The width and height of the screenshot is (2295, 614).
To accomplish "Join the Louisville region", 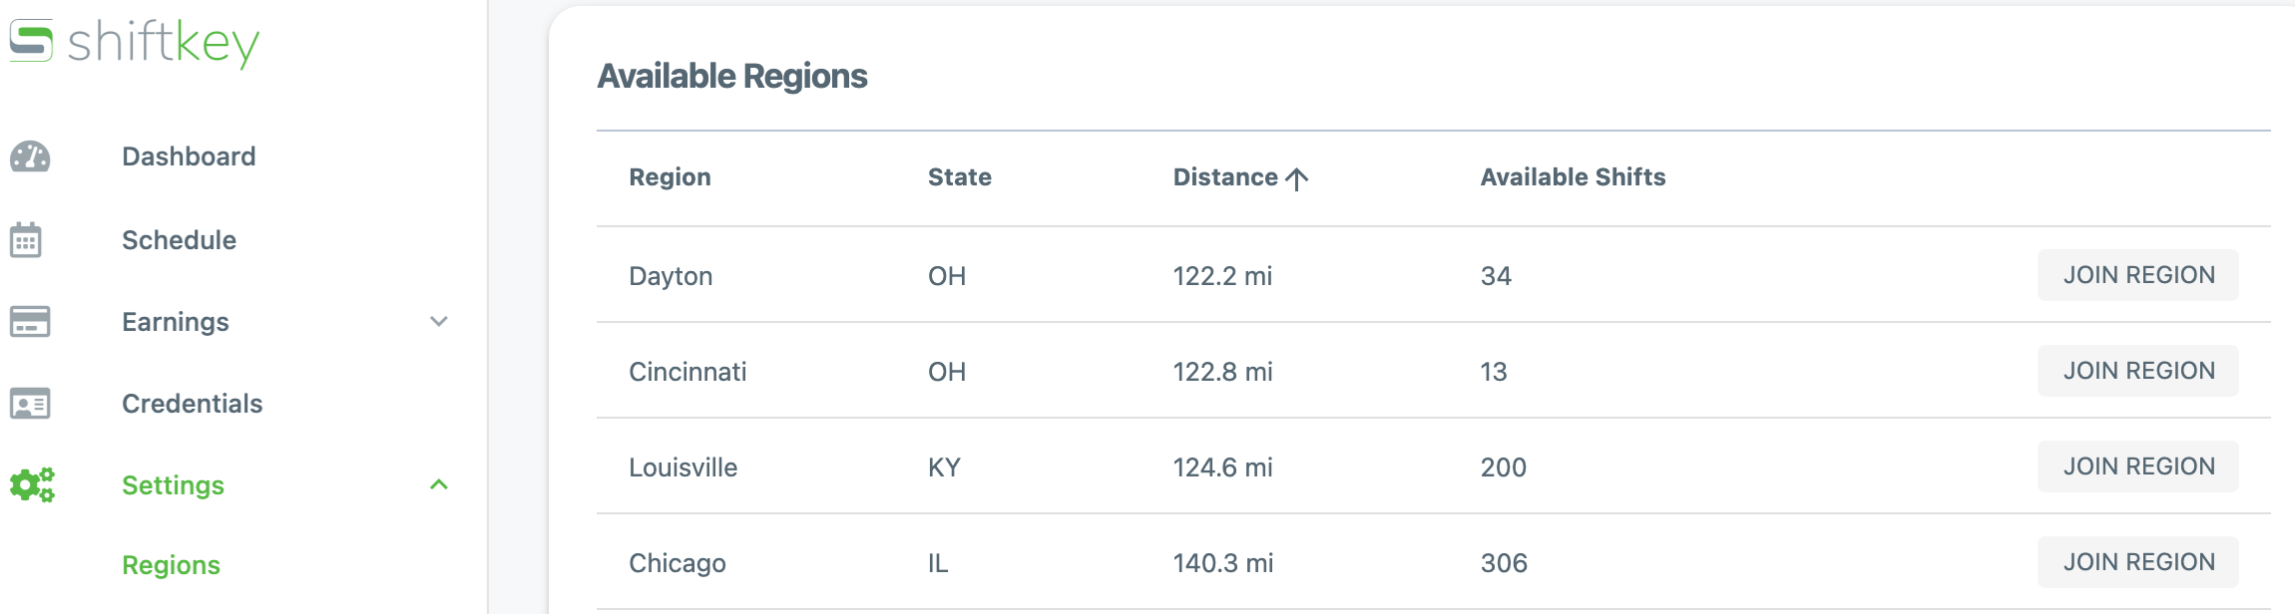I will (2137, 466).
